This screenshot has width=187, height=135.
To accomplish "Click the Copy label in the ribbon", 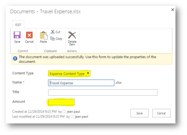I will tap(59, 38).
